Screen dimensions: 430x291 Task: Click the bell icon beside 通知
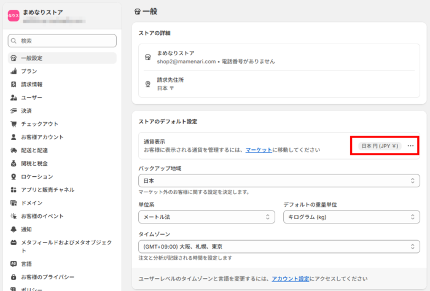[x=14, y=229]
